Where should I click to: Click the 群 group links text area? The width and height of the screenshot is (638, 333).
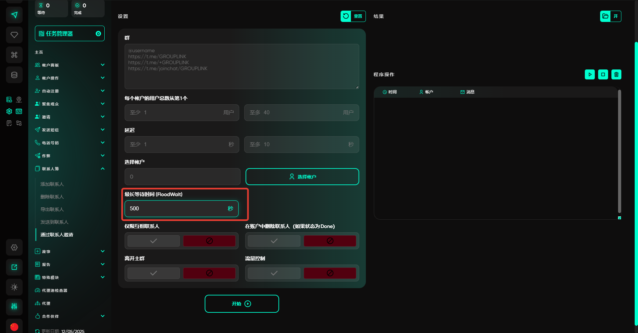tap(242, 66)
